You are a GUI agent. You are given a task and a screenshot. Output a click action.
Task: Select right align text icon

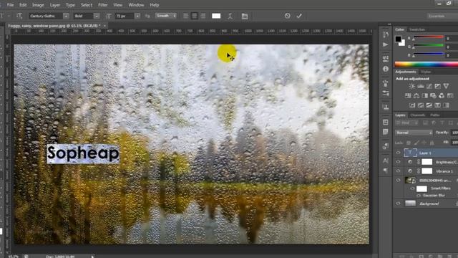coord(203,16)
